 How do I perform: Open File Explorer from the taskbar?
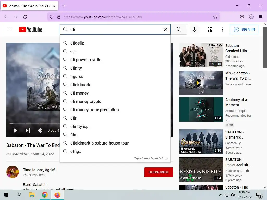coord(32,195)
